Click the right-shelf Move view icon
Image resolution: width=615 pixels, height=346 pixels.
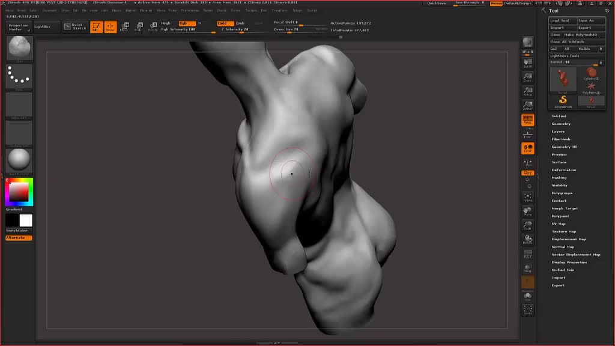[527, 211]
